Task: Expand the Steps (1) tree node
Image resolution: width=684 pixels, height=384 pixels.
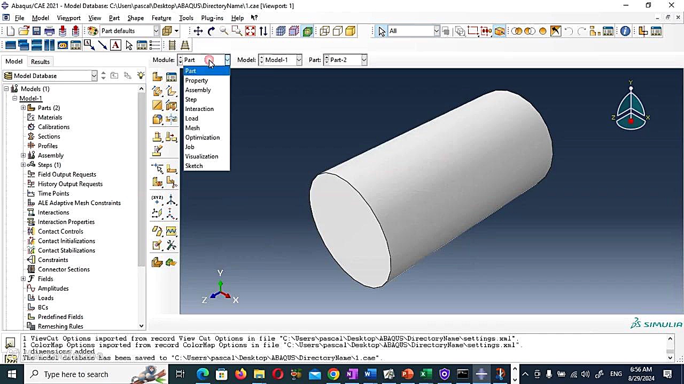Action: click(24, 165)
